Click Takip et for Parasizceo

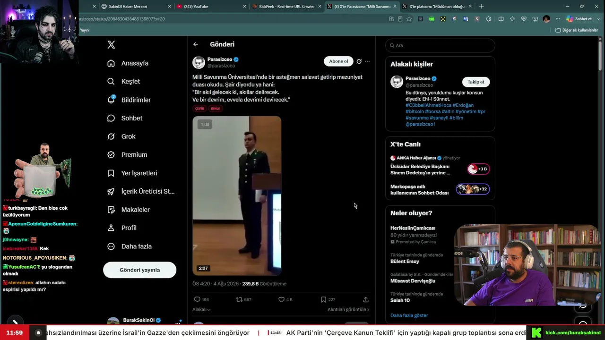(476, 82)
